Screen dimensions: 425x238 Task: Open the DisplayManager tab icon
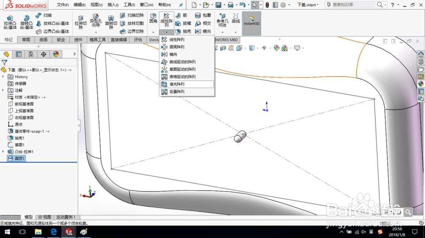point(56,54)
